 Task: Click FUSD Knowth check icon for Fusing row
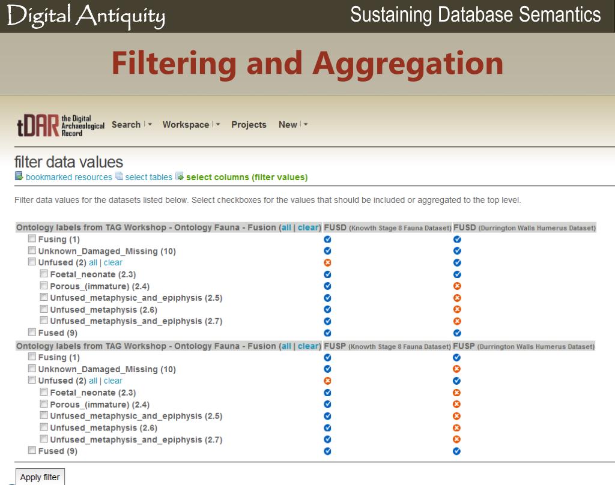(327, 239)
